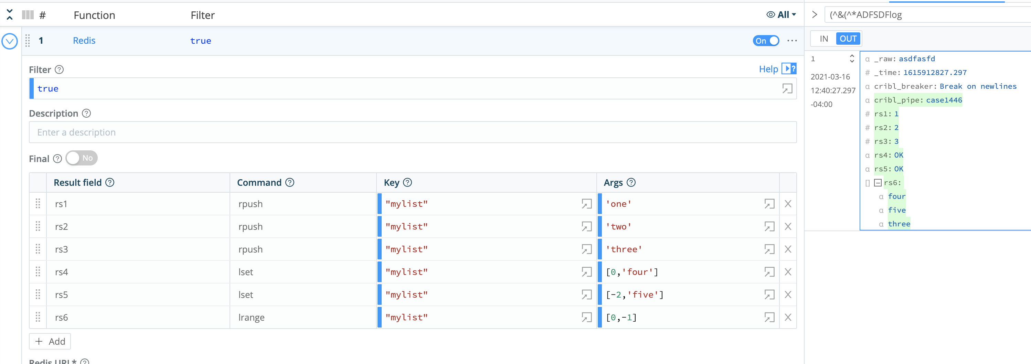Collapse the rs6 field in output preview
This screenshot has width=1031, height=364.
879,183
